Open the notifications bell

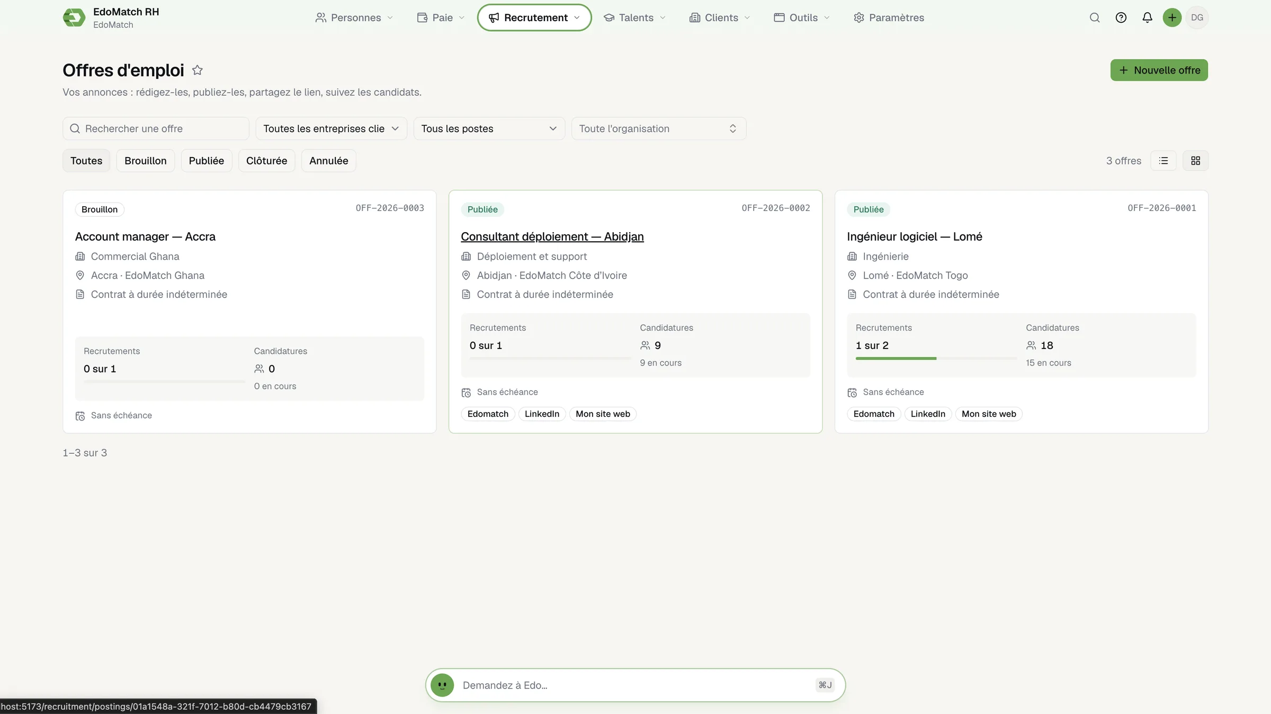[x=1147, y=17]
